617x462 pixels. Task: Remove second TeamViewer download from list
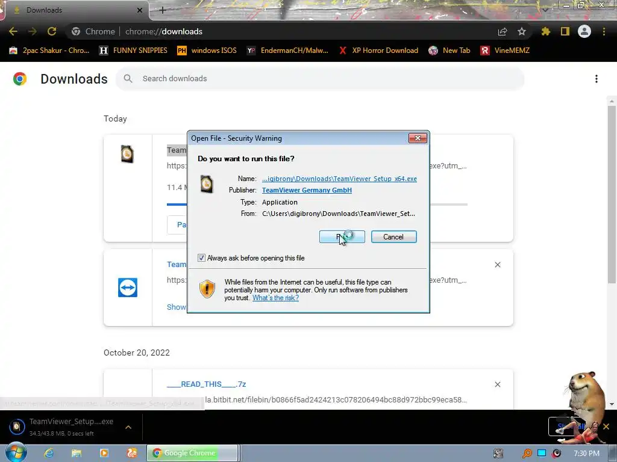497,265
